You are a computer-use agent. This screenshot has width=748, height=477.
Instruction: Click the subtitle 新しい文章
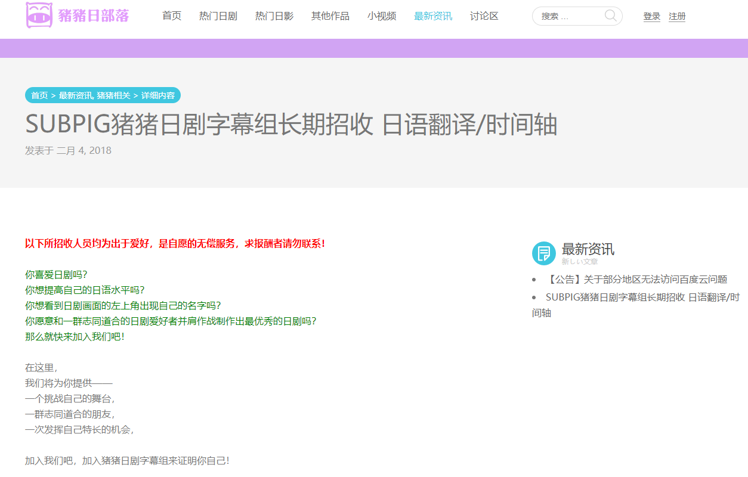point(580,262)
